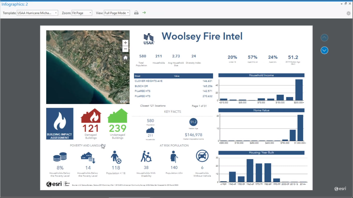Click the esri watermark on the map
This screenshot has width=353, height=198.
pyautogui.click(x=123, y=101)
